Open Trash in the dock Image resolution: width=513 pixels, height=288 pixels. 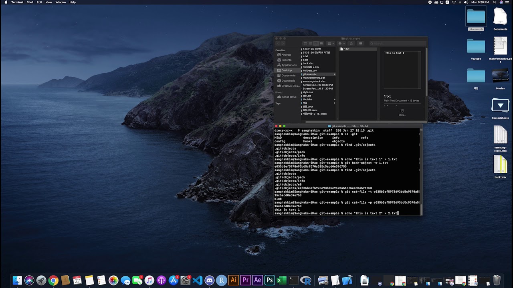497,280
